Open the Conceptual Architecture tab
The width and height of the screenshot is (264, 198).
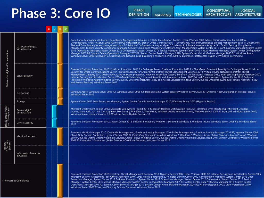[218, 12]
